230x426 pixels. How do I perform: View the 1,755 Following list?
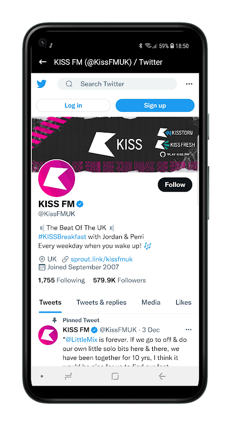click(x=61, y=281)
